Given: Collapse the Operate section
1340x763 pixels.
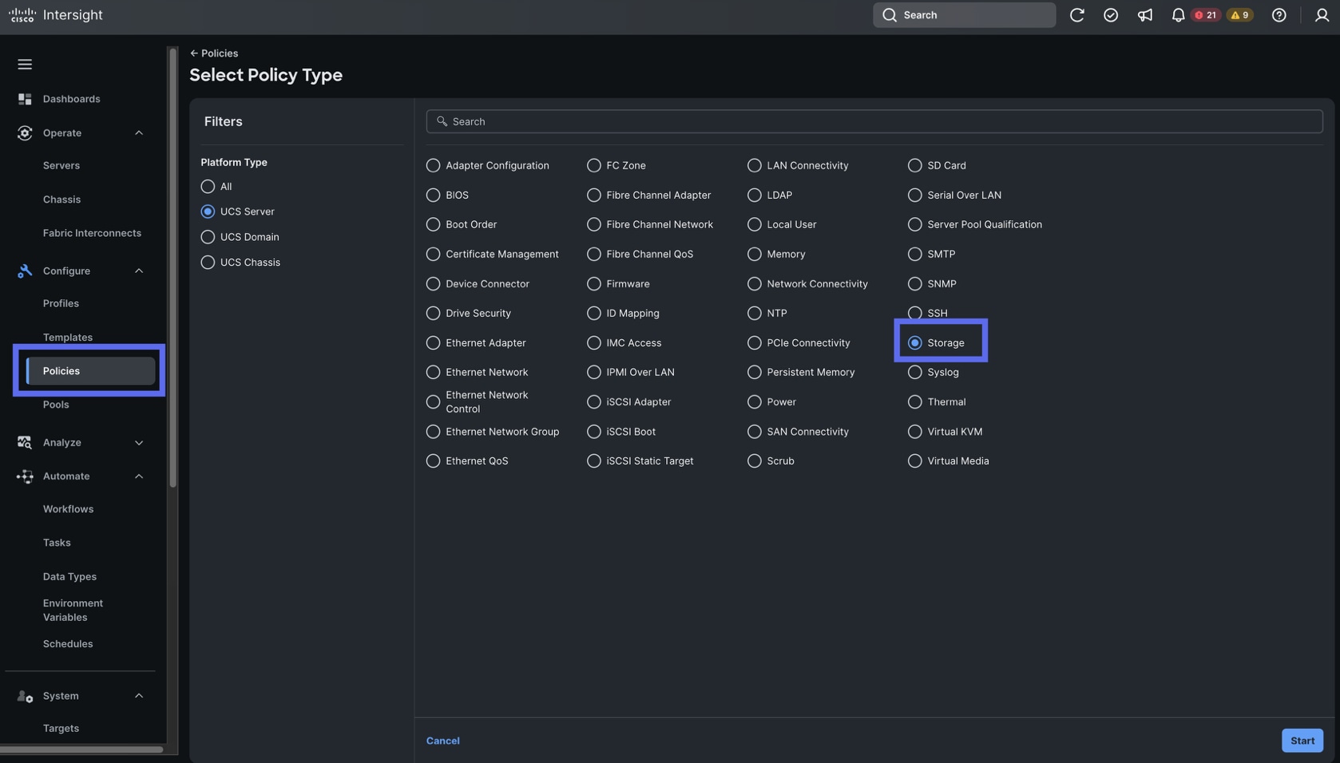Looking at the screenshot, I should click(x=139, y=133).
